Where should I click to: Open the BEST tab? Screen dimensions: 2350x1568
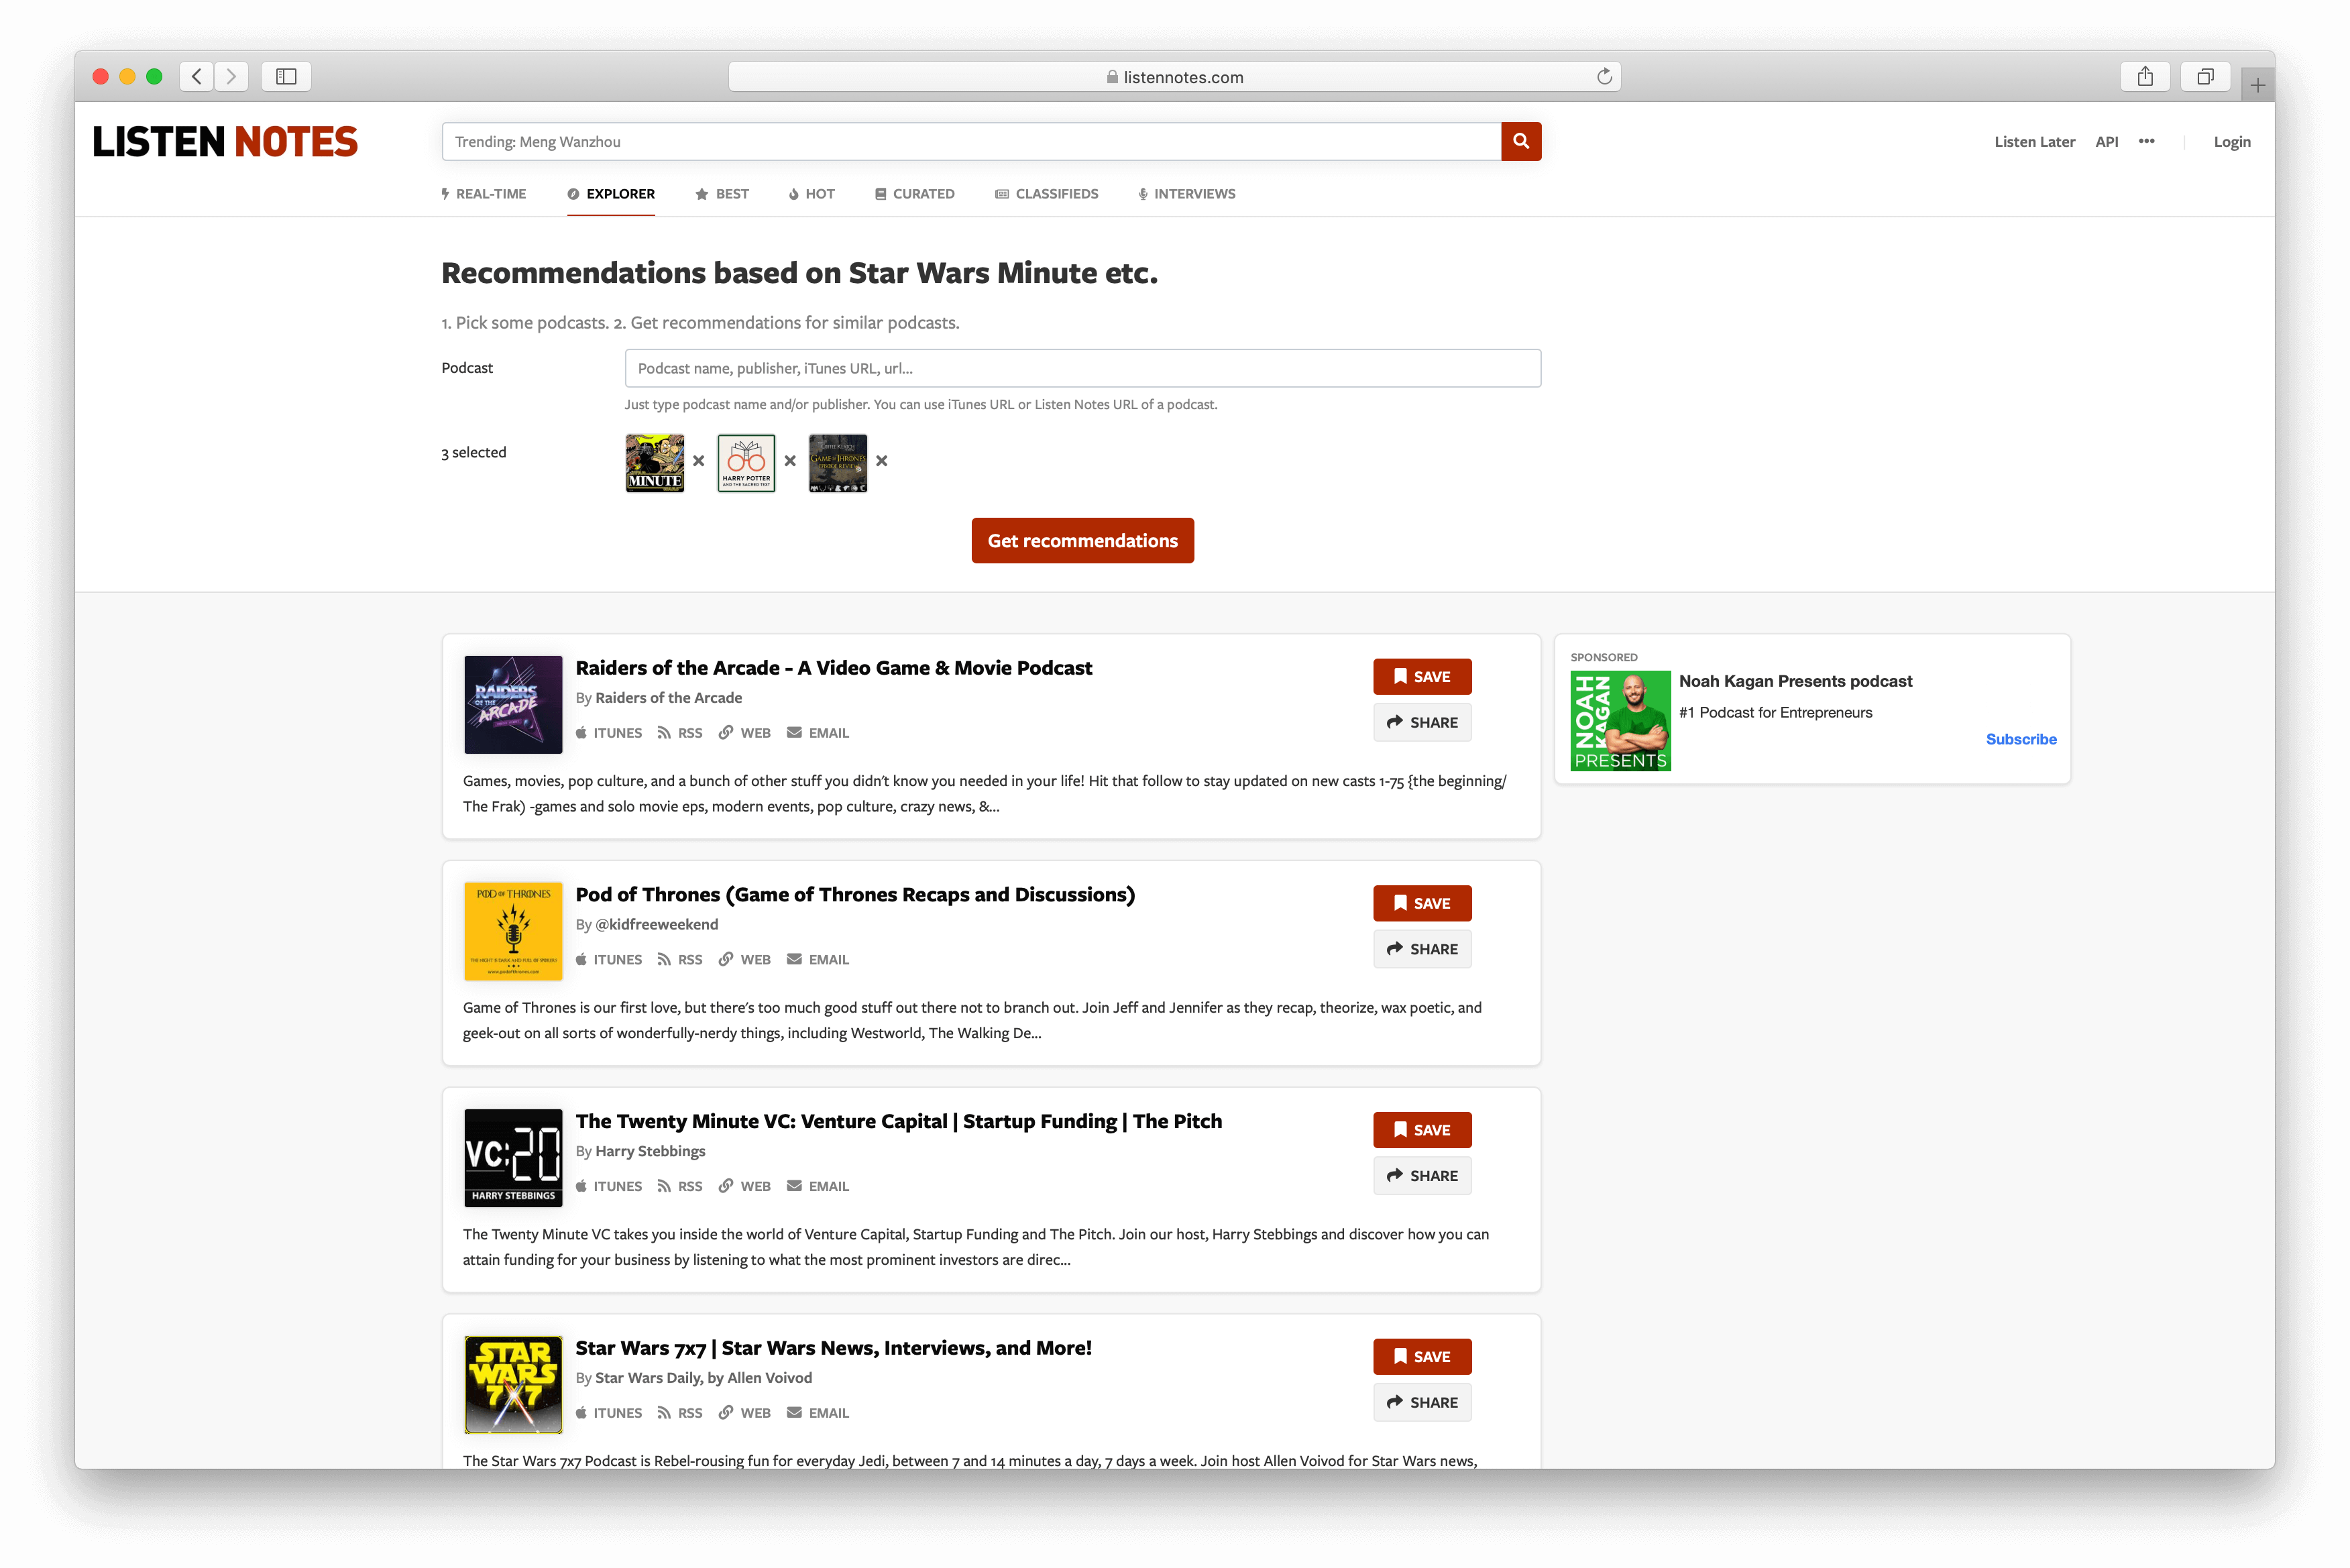[722, 194]
